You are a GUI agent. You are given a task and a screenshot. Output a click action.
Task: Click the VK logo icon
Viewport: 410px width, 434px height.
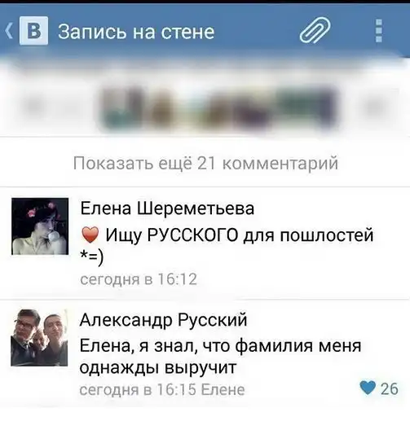tap(33, 31)
